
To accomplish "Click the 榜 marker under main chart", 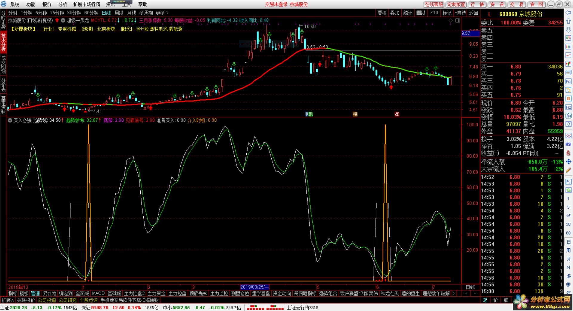I will pos(355,114).
